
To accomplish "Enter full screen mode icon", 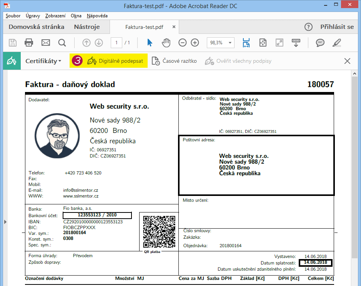I will point(279,43).
